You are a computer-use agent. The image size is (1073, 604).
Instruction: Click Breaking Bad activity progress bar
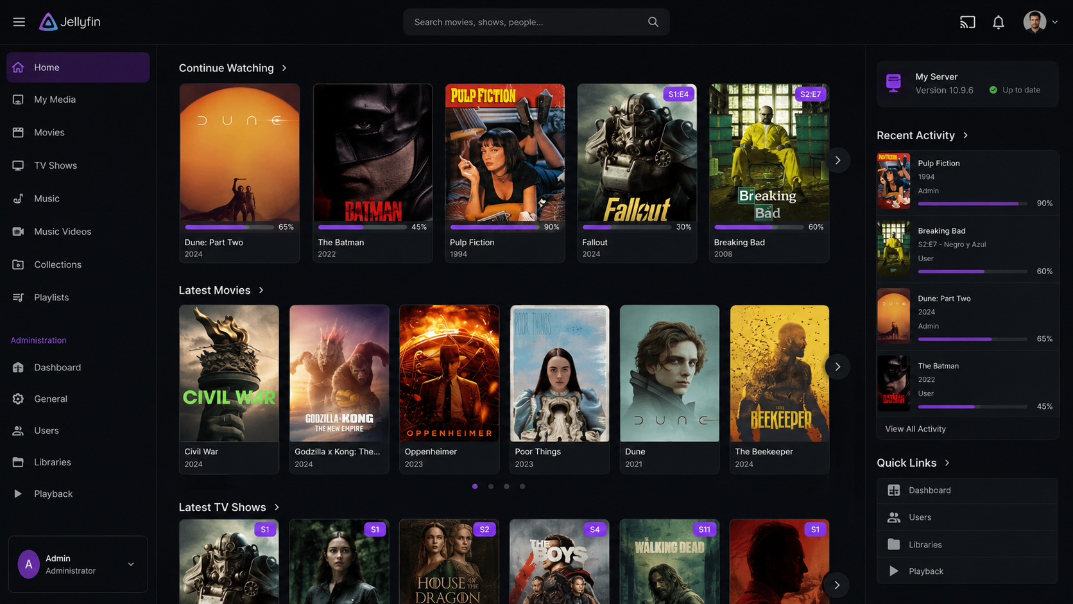(972, 272)
